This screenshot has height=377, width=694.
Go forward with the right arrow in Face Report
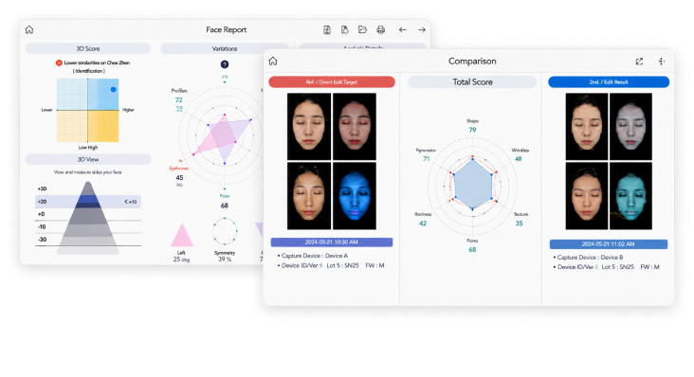(421, 29)
